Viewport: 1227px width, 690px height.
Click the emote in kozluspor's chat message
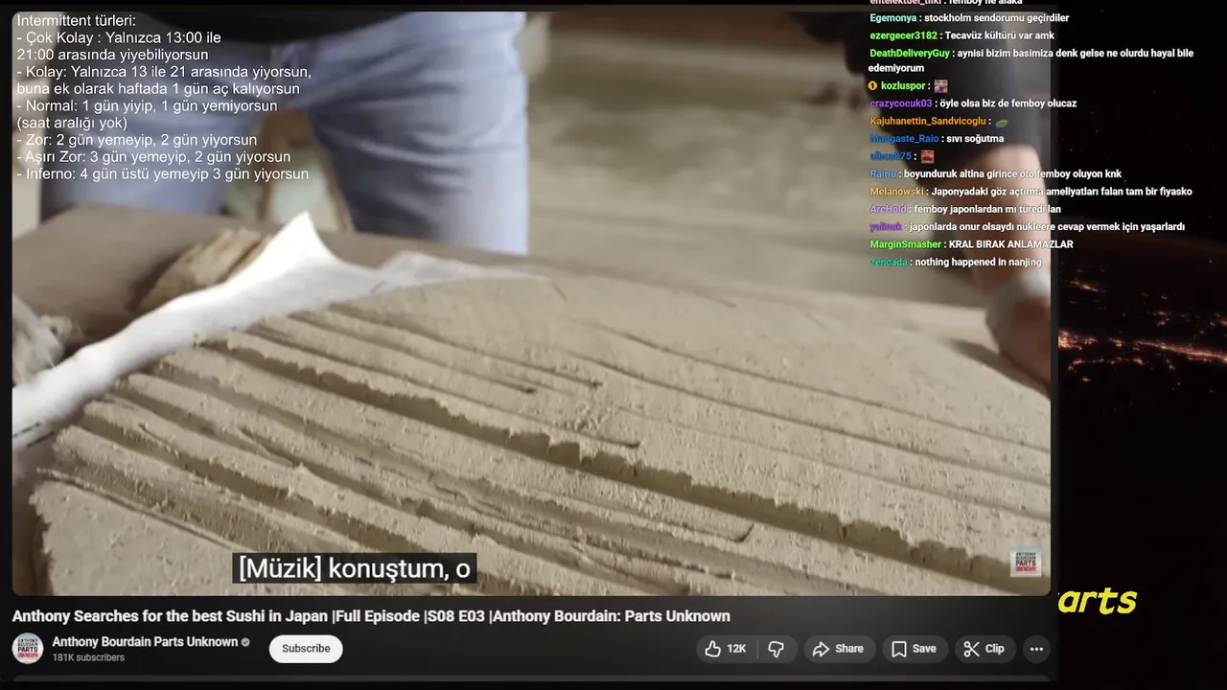pos(940,86)
